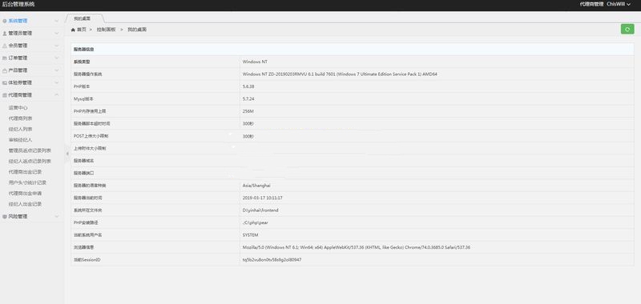Open 代理商出金申请 in sidebar
This screenshot has height=304, width=641.
click(x=25, y=193)
